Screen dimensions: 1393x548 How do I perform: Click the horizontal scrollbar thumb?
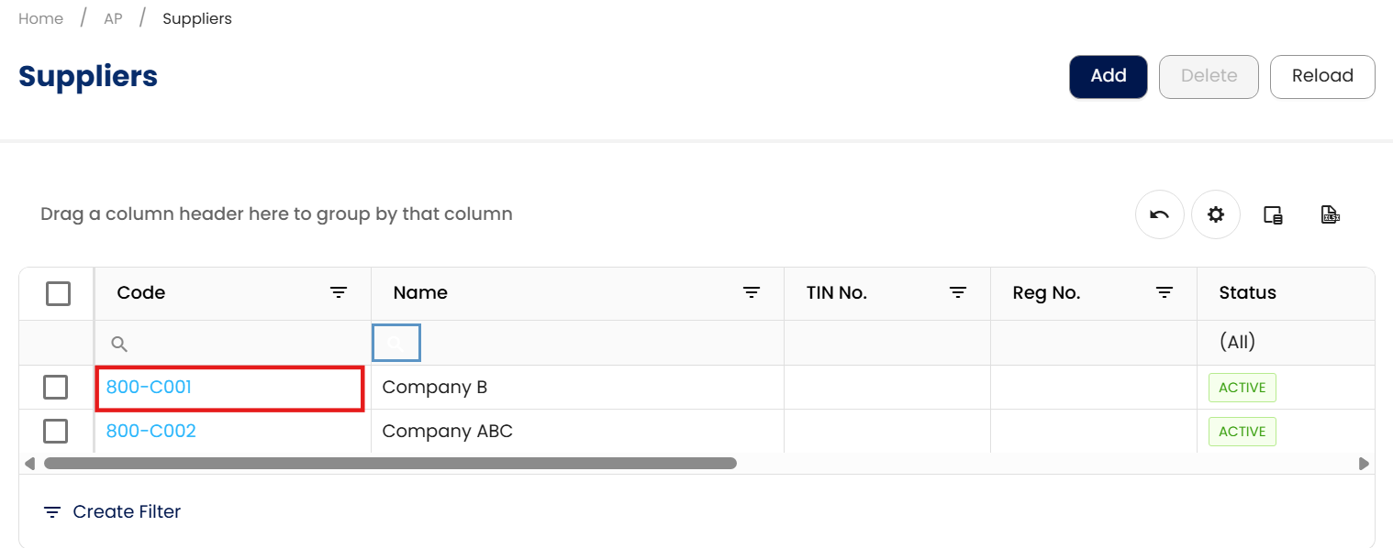click(x=390, y=464)
